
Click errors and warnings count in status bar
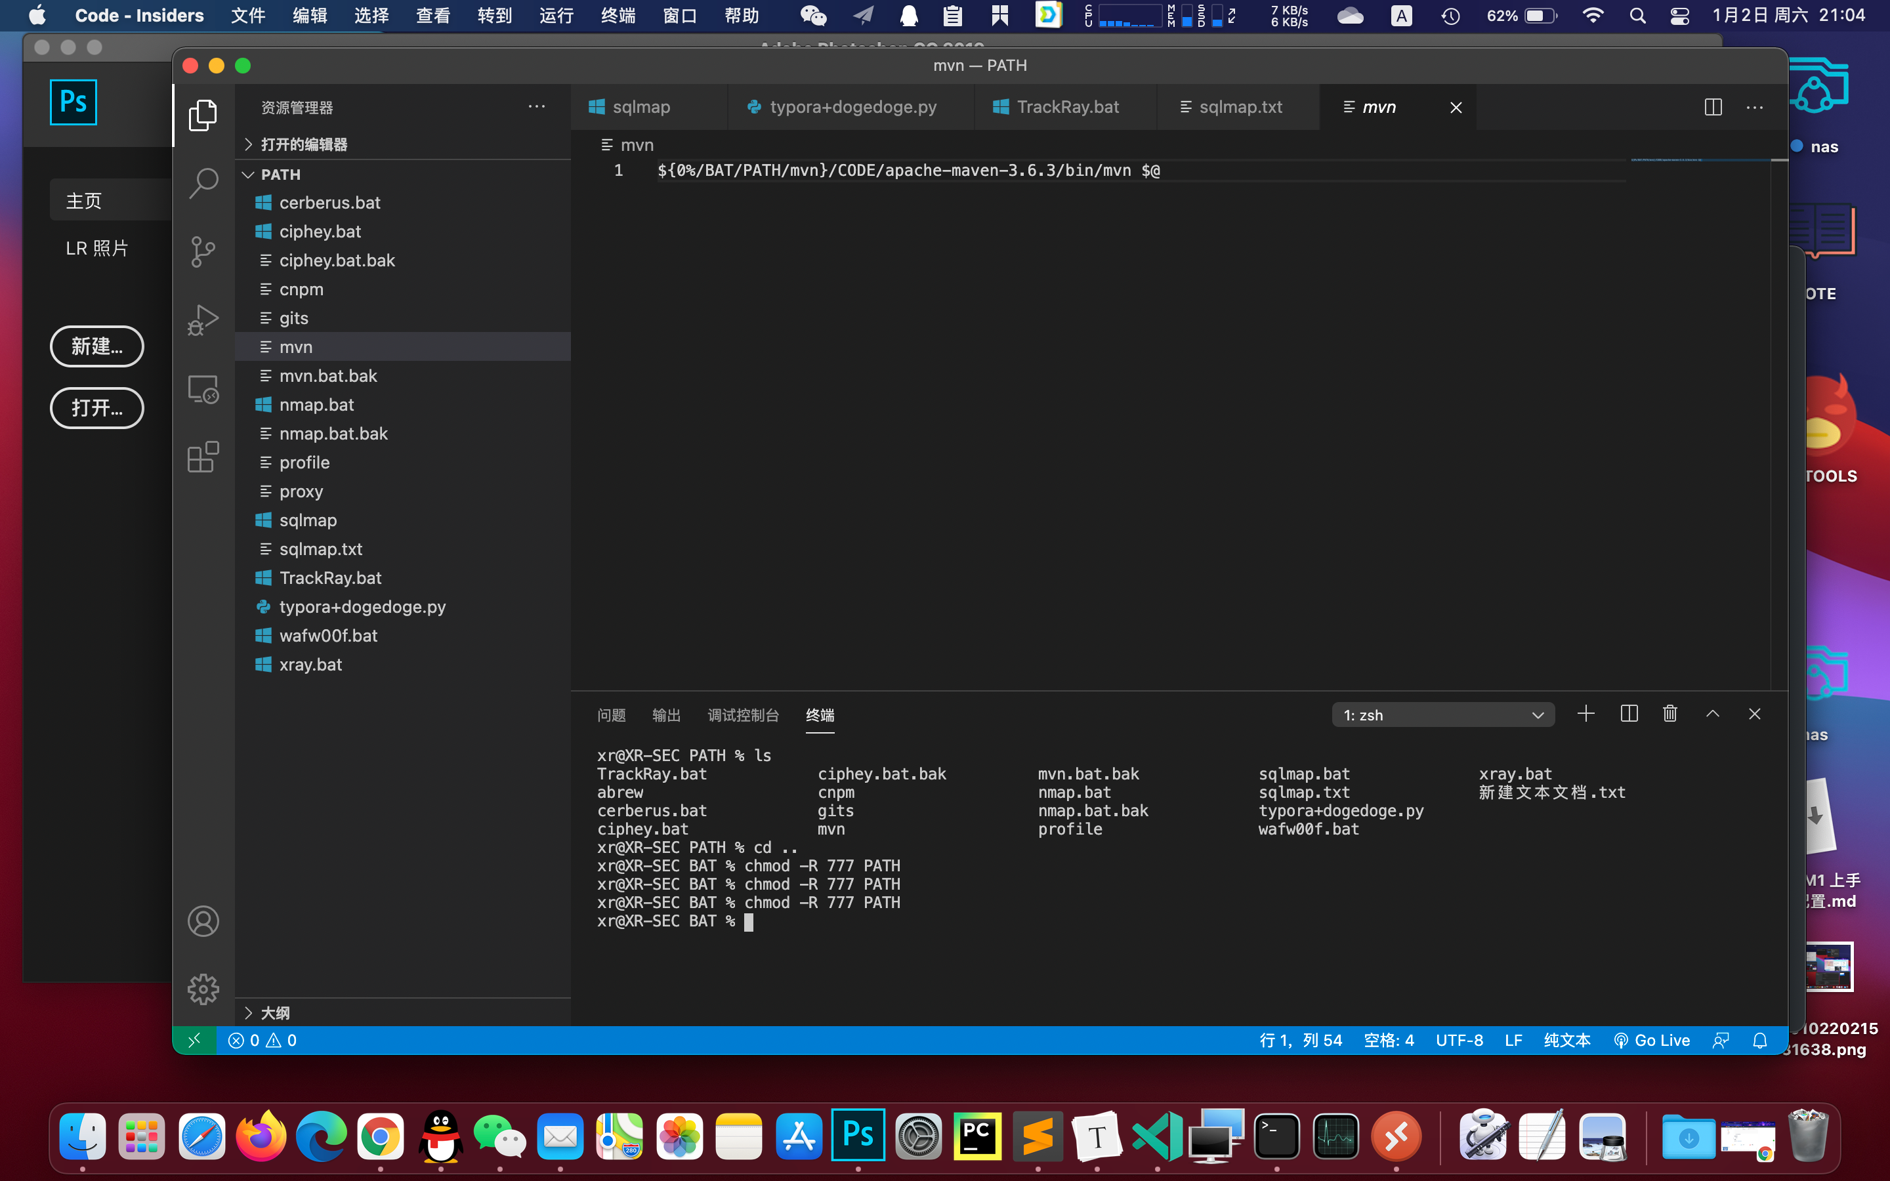[262, 1041]
